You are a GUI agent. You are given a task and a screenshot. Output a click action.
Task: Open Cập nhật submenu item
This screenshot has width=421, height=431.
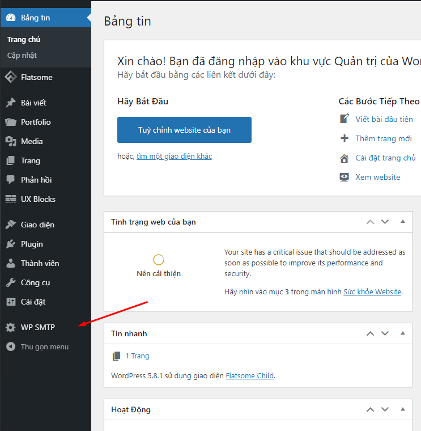(x=22, y=56)
